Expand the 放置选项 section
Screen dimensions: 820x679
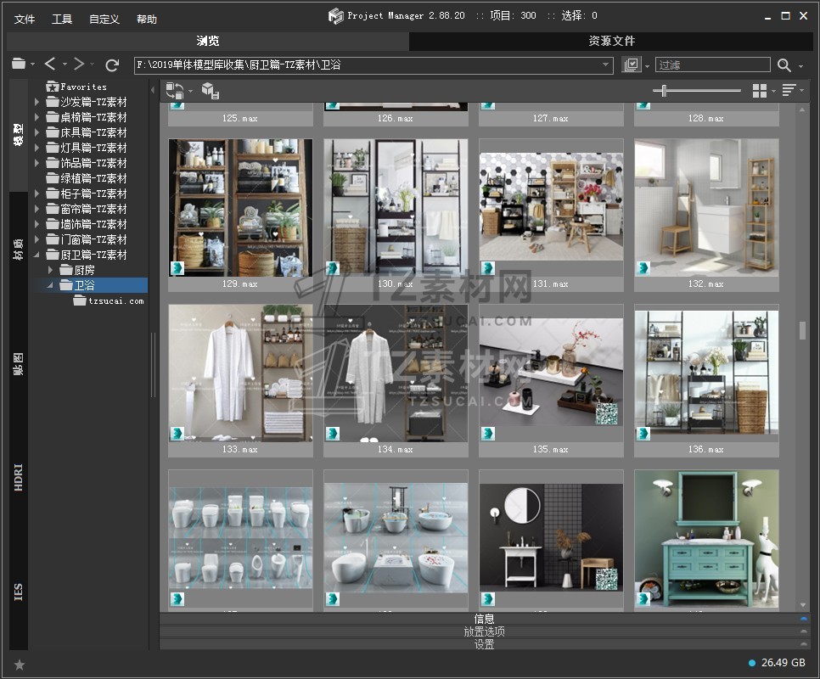(484, 631)
